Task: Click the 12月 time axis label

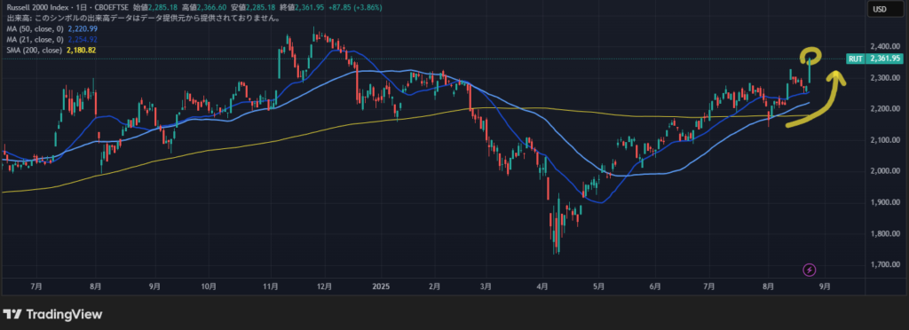Action: (325, 286)
